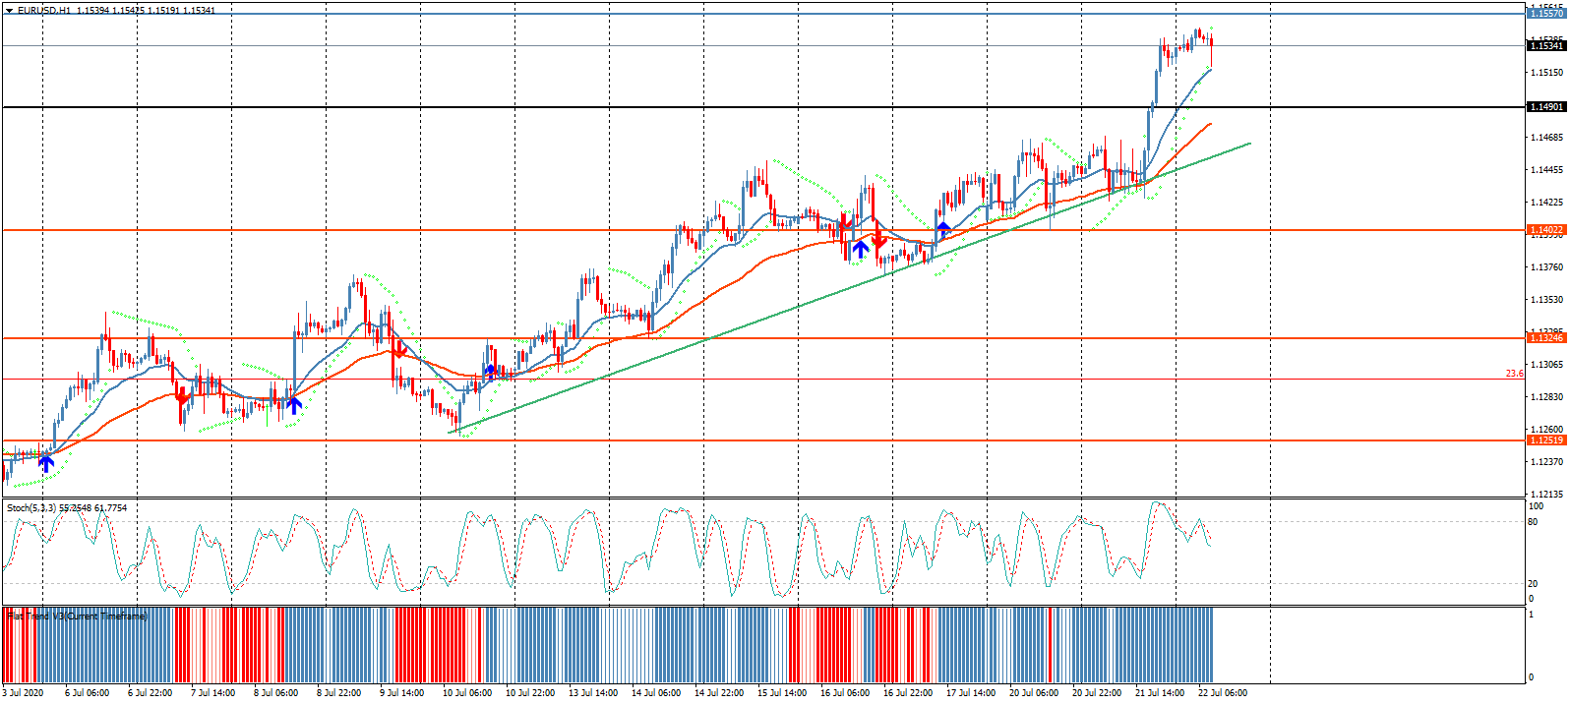Click the blue buy arrow near 8 Jul 06:00
1570x704 pixels.
[x=293, y=403]
